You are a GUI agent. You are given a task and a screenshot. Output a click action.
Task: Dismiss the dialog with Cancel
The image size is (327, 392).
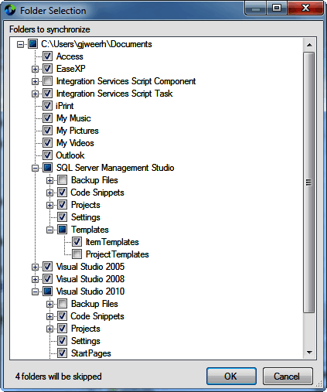point(288,376)
